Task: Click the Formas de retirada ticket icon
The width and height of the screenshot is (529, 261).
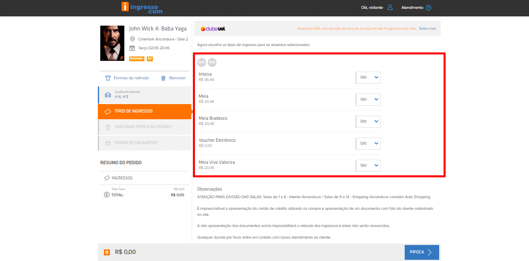Action: (107, 78)
